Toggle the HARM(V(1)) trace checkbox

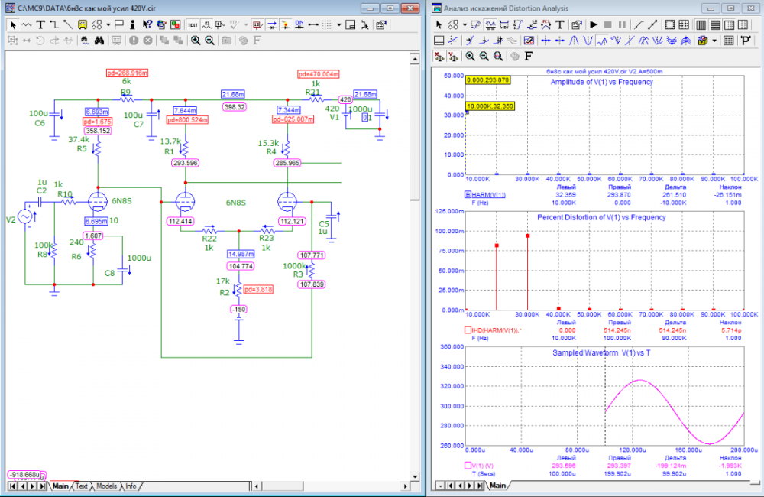468,194
